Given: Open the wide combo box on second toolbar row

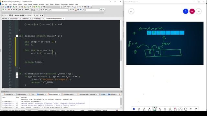Looking at the screenshot, I should [60, 10].
